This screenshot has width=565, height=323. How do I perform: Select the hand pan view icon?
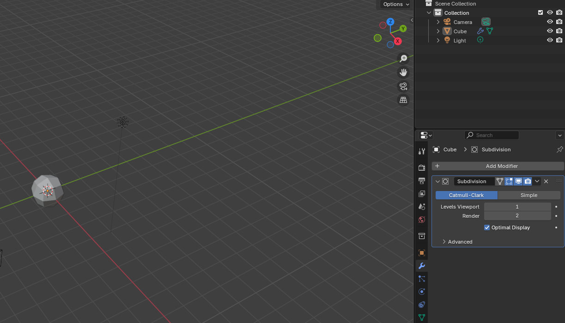(x=403, y=72)
